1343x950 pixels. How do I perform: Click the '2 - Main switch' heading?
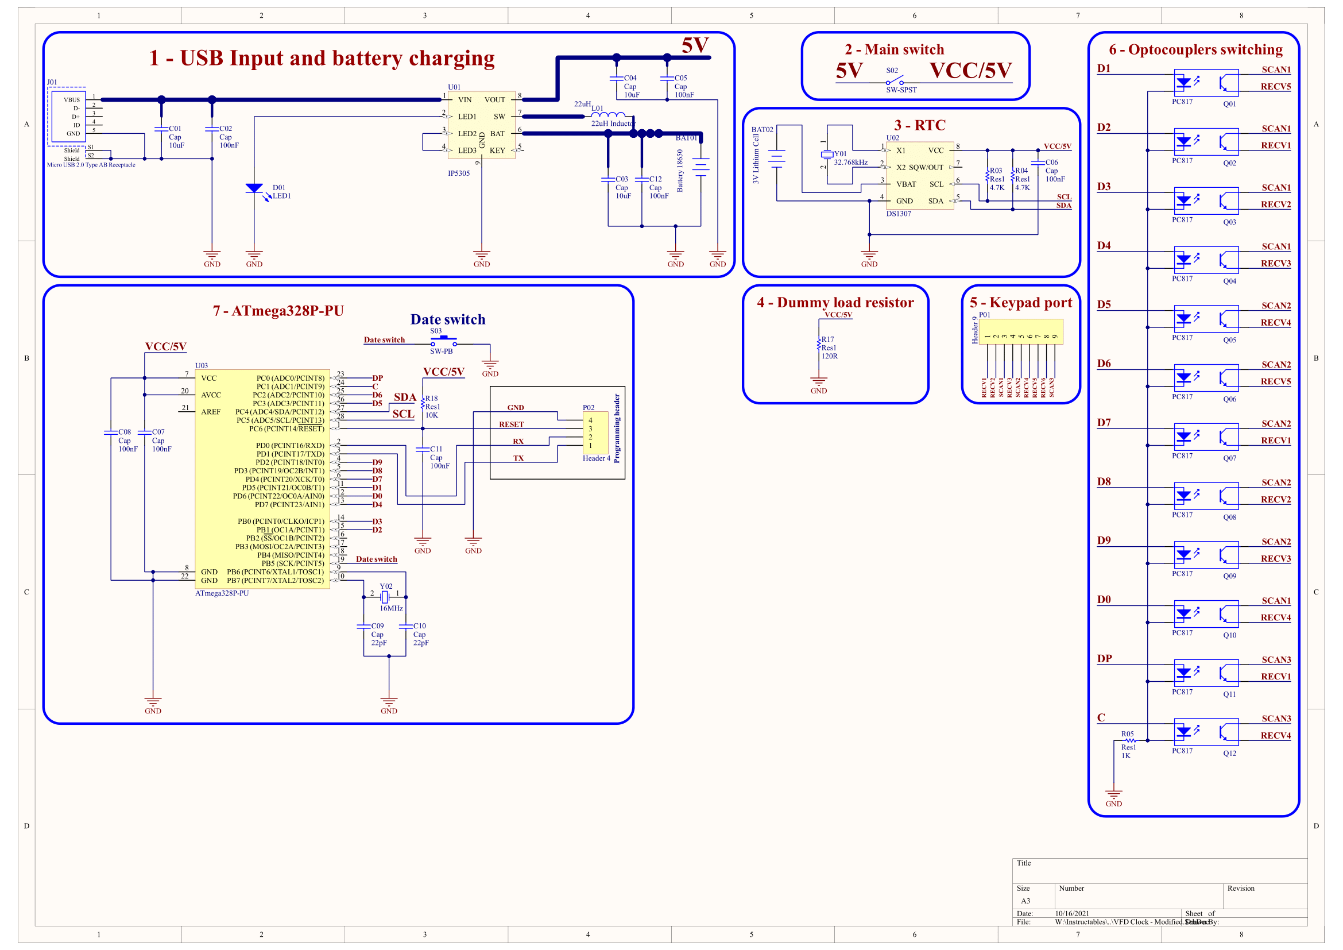tap(895, 50)
